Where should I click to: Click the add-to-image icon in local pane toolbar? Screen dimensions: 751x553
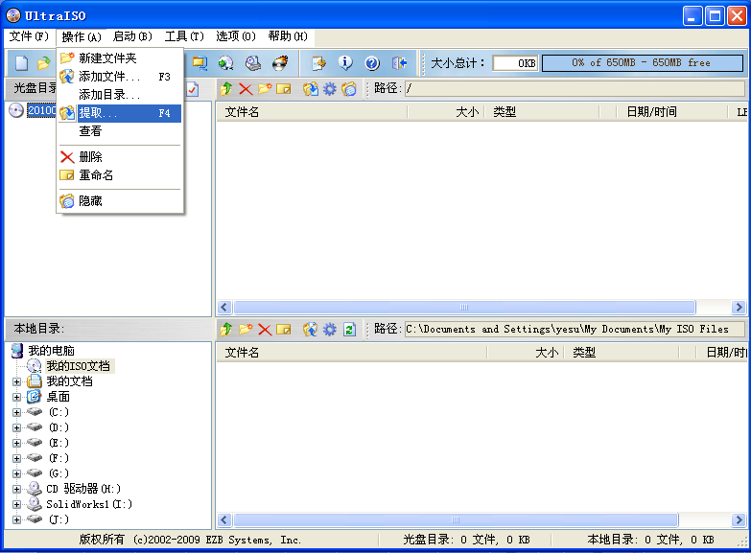[311, 330]
